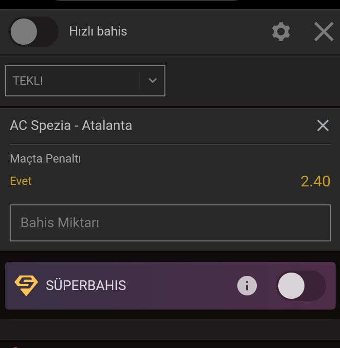Select the Evet outcome

(x=21, y=181)
